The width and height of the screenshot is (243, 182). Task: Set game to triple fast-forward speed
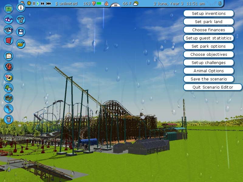point(49,3)
